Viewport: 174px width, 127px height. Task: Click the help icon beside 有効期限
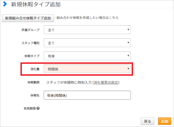[x=38, y=108]
